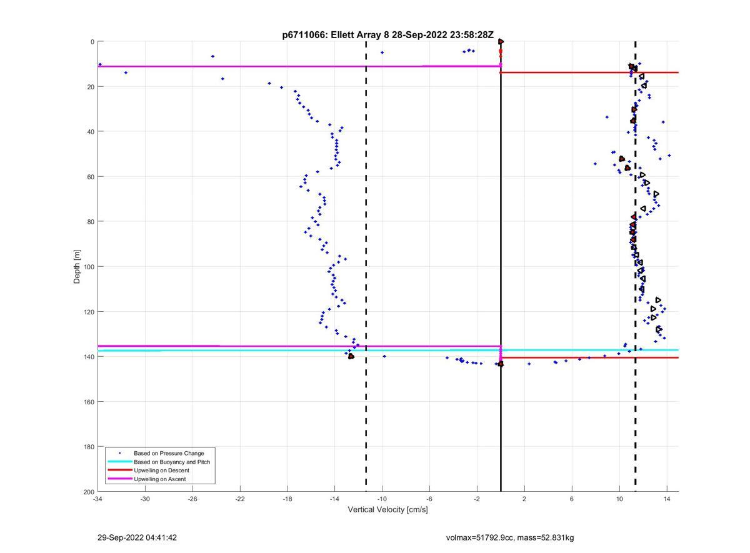Click the y-axis tick label '160'
This screenshot has width=750, height=553.
[x=89, y=402]
